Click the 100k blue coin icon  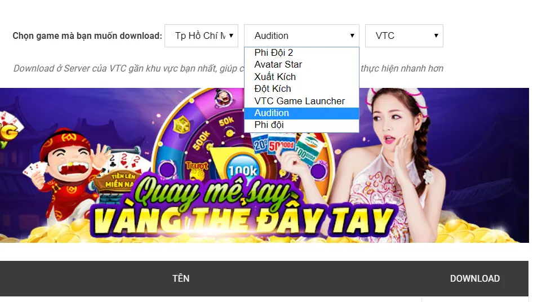tap(243, 169)
